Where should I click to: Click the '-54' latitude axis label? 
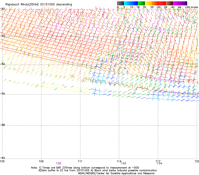[x=2, y=64]
